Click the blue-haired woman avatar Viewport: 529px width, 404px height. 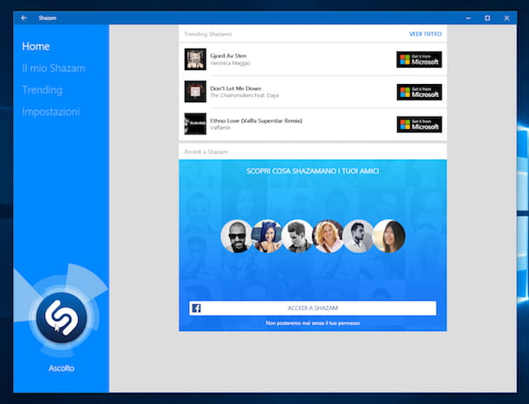tap(267, 237)
